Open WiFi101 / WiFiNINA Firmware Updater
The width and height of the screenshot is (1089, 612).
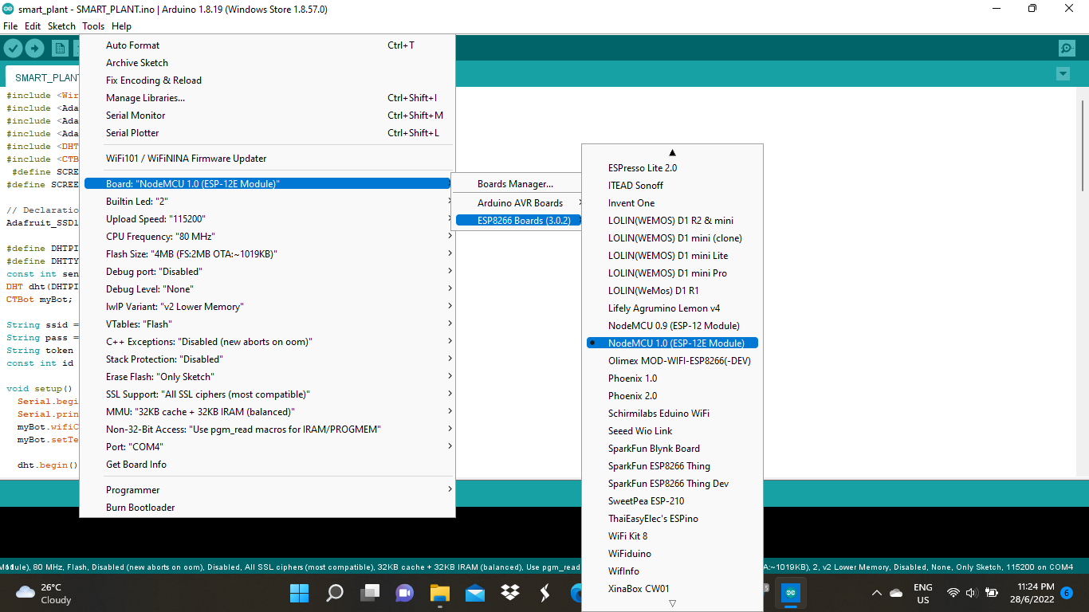[x=268, y=159]
